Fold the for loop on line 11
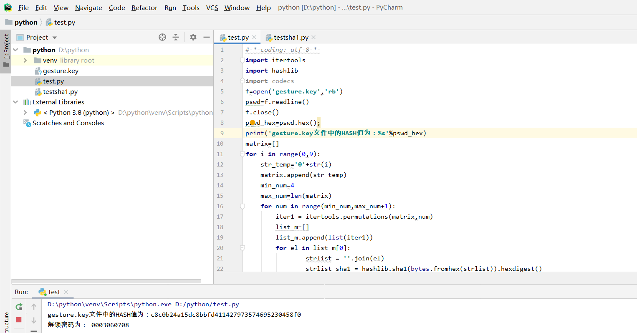The width and height of the screenshot is (637, 333). (x=242, y=154)
